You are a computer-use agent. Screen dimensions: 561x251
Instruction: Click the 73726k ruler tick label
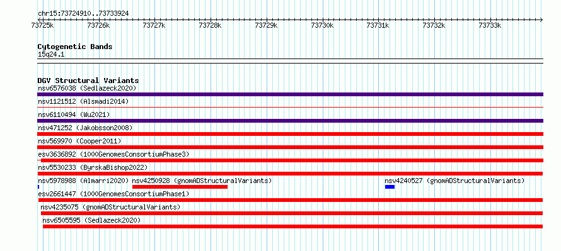tap(99, 25)
